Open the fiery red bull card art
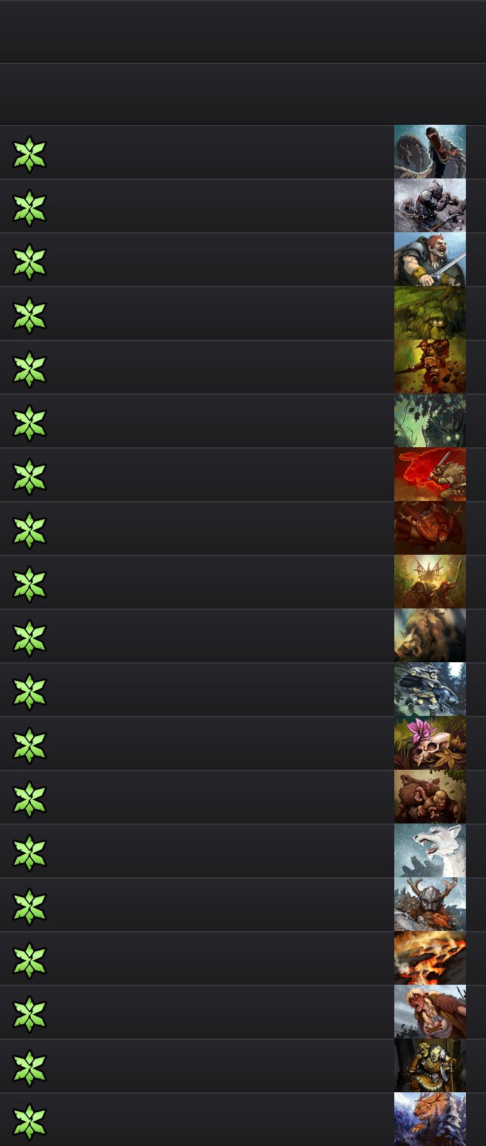Screen dimensions: 486x1146 point(430,474)
